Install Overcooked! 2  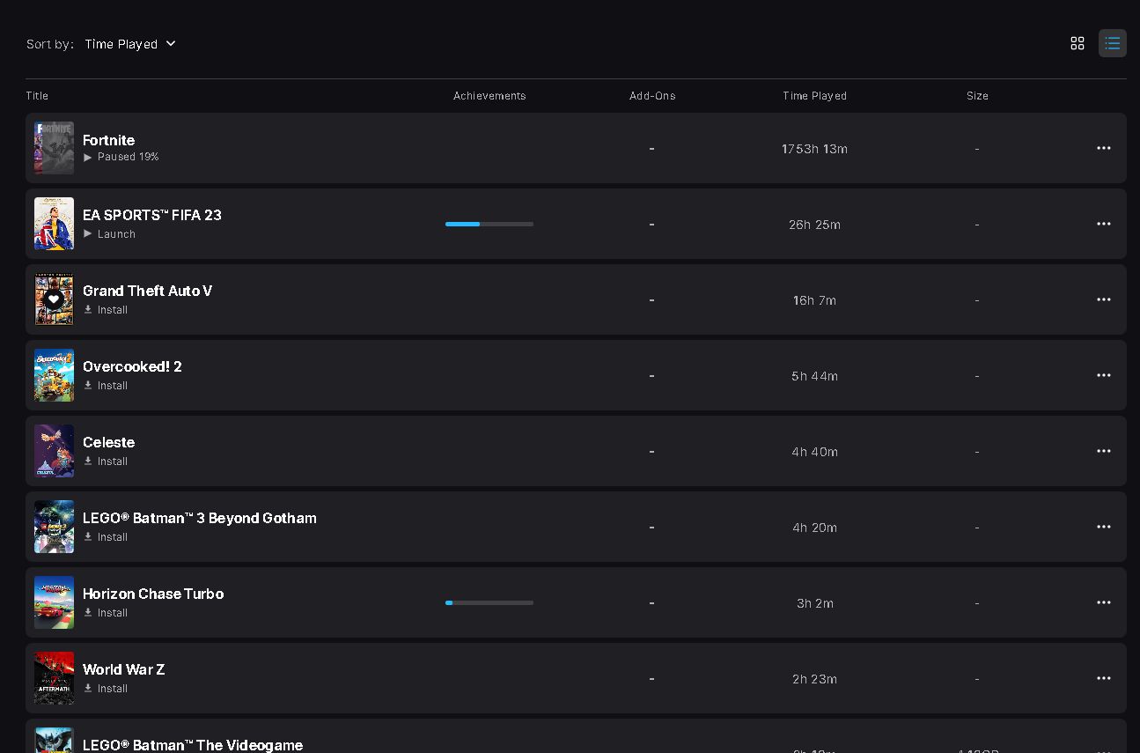click(106, 386)
